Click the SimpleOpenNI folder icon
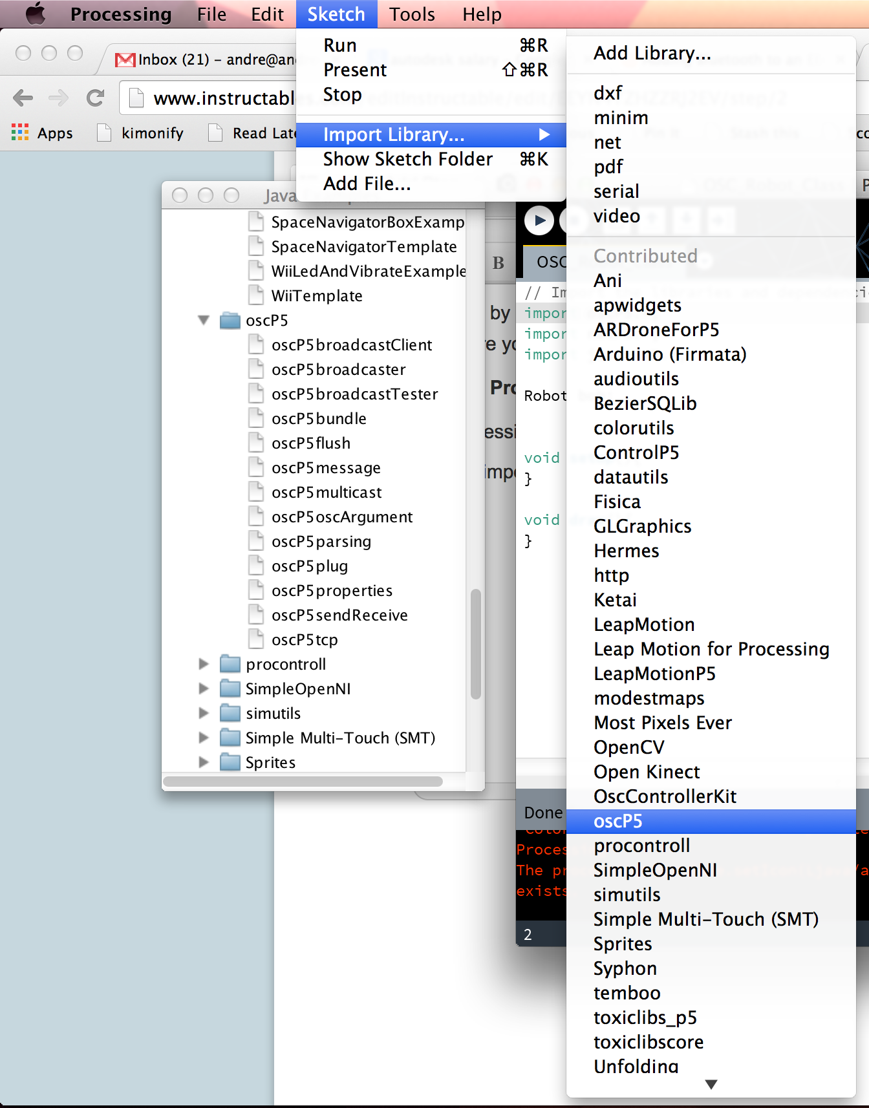The image size is (869, 1108). coord(230,688)
